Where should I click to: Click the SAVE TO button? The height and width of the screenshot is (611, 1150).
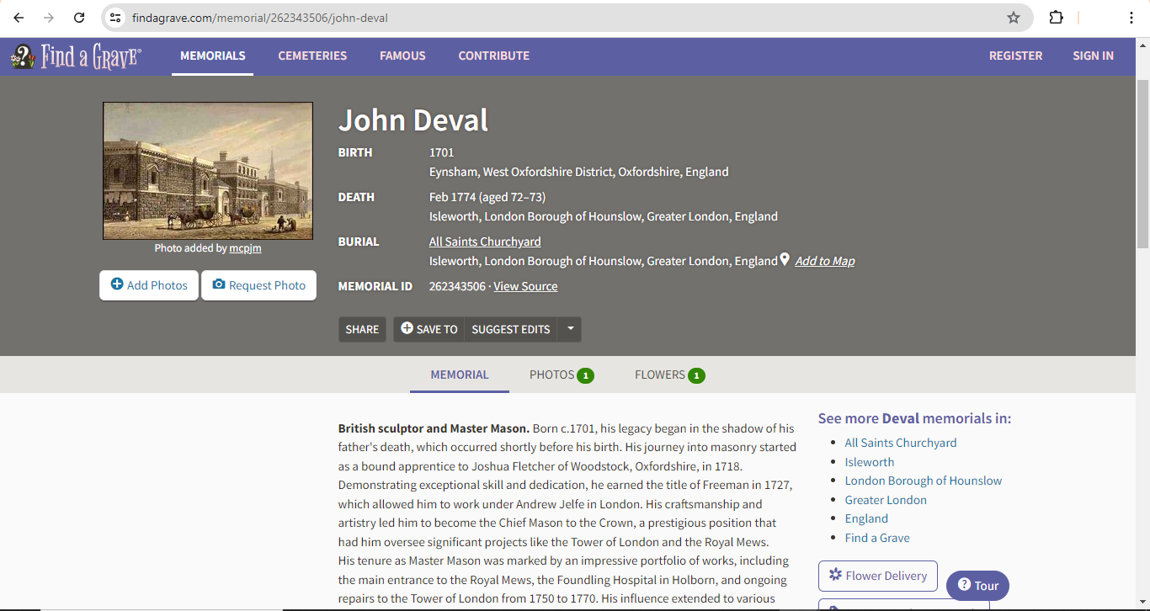[429, 329]
